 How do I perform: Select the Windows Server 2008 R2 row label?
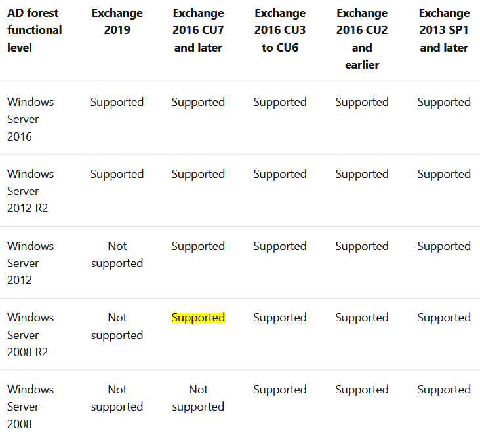(x=31, y=335)
